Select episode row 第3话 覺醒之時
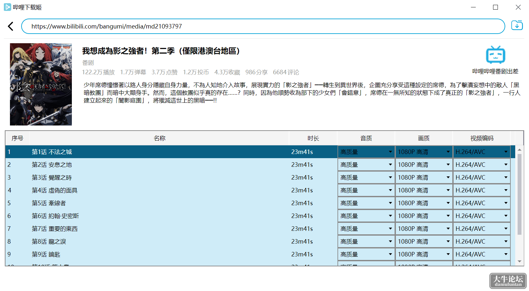 (x=260, y=177)
